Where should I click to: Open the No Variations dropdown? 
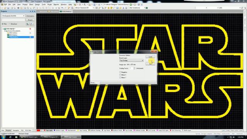(x=137, y=8)
